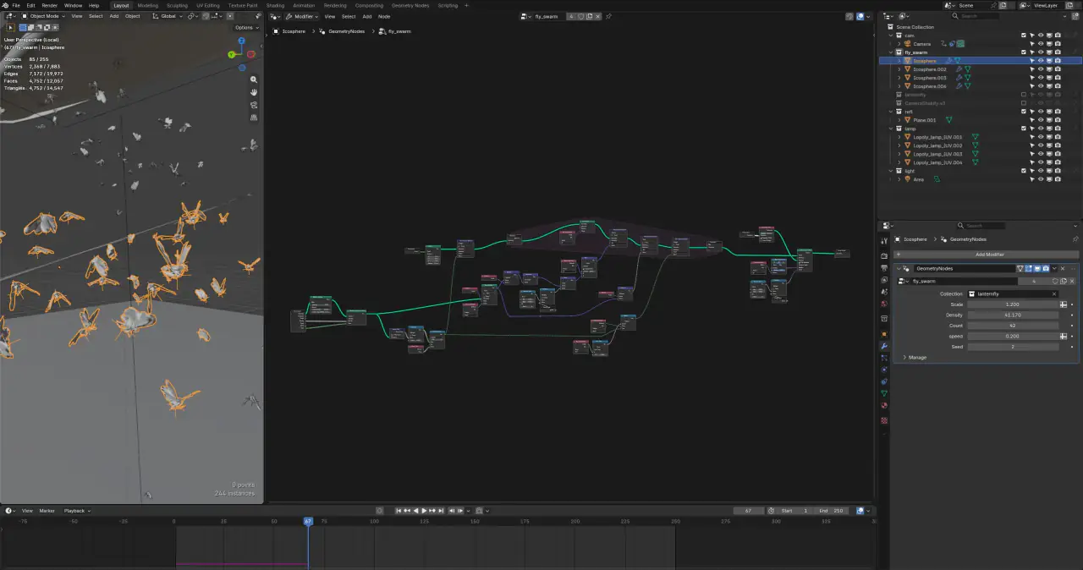Switch to the Geometry Nodes workspace tab
This screenshot has height=570, width=1083.
click(410, 5)
